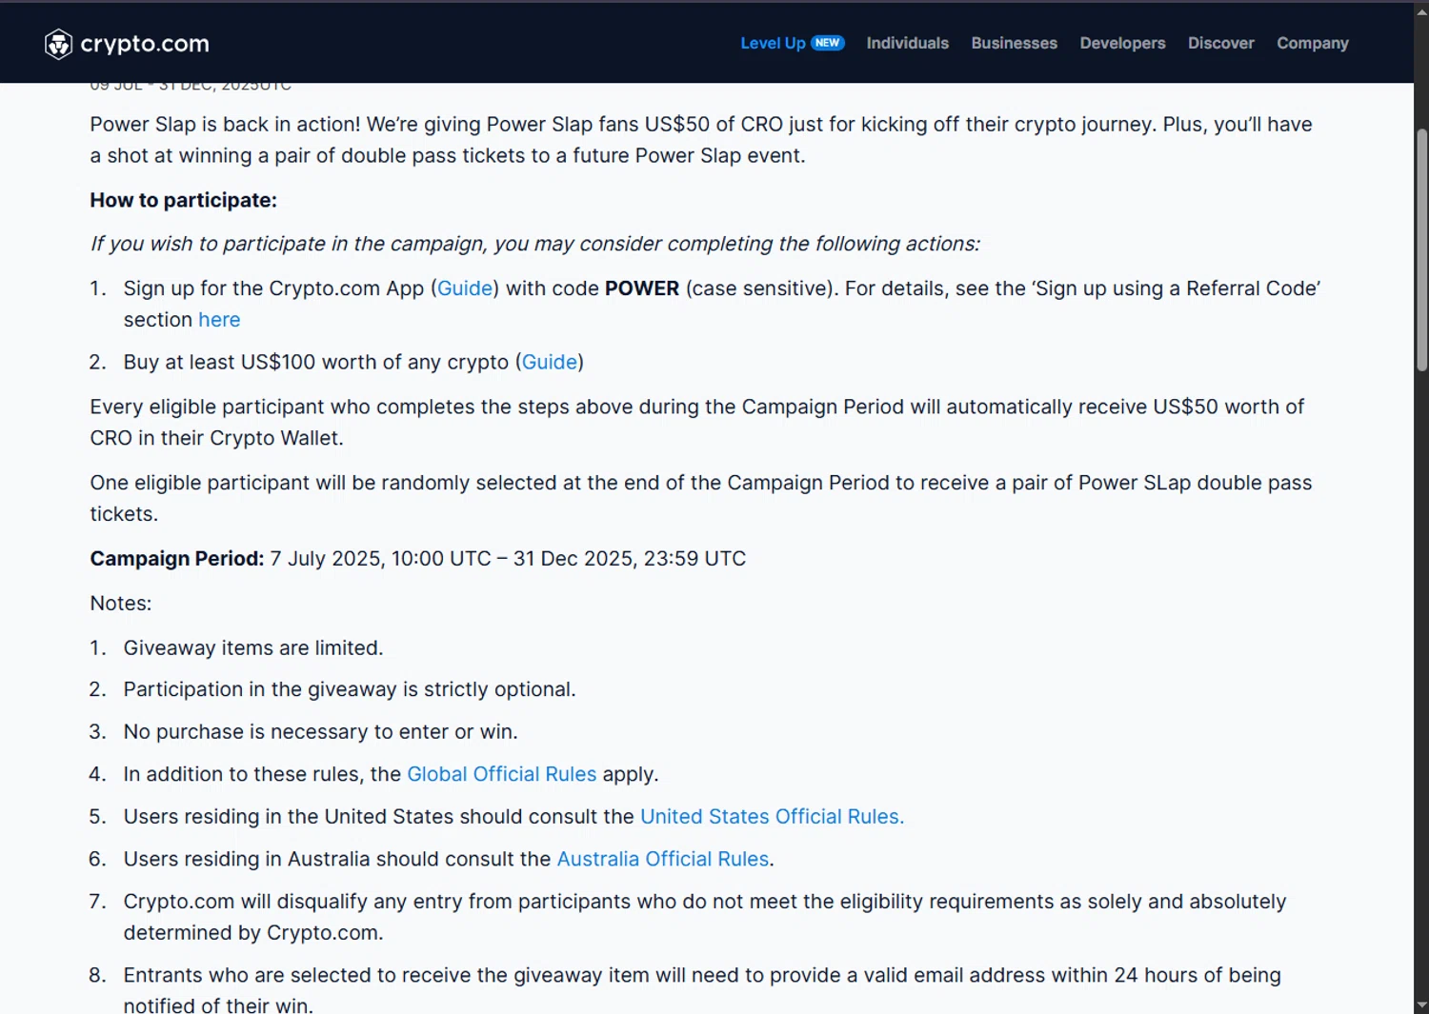
Task: Open the Discover navigation menu
Action: coord(1220,43)
